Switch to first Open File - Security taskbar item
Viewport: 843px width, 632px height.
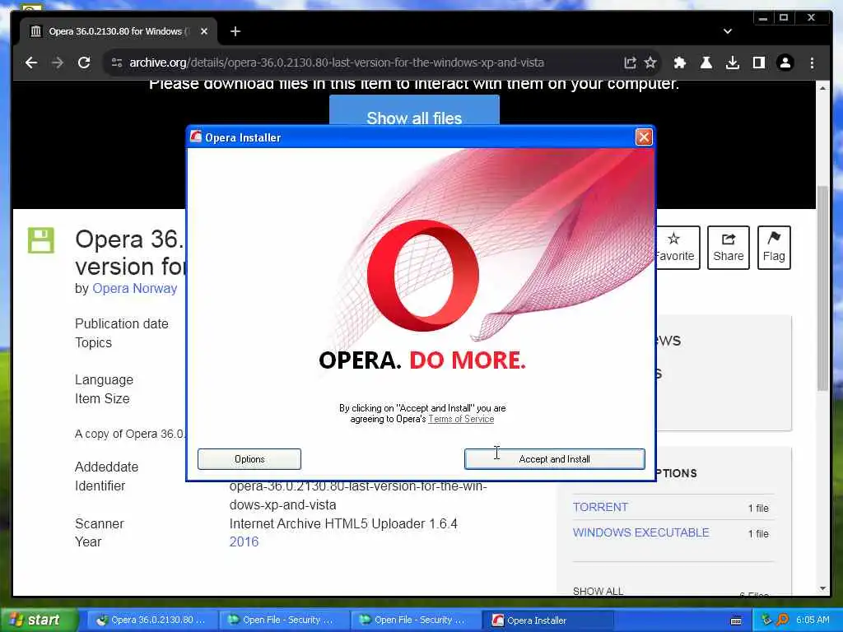(x=284, y=620)
